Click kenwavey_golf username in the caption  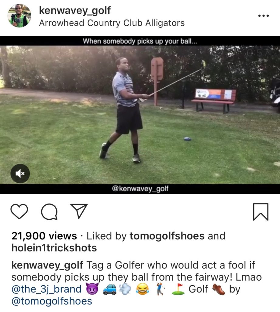tap(47, 265)
